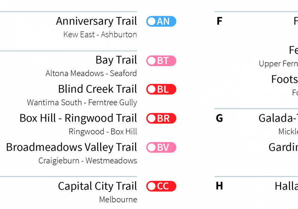Toggle the BL Blind Creek Trail switch
This screenshot has width=298, height=209.
[161, 89]
